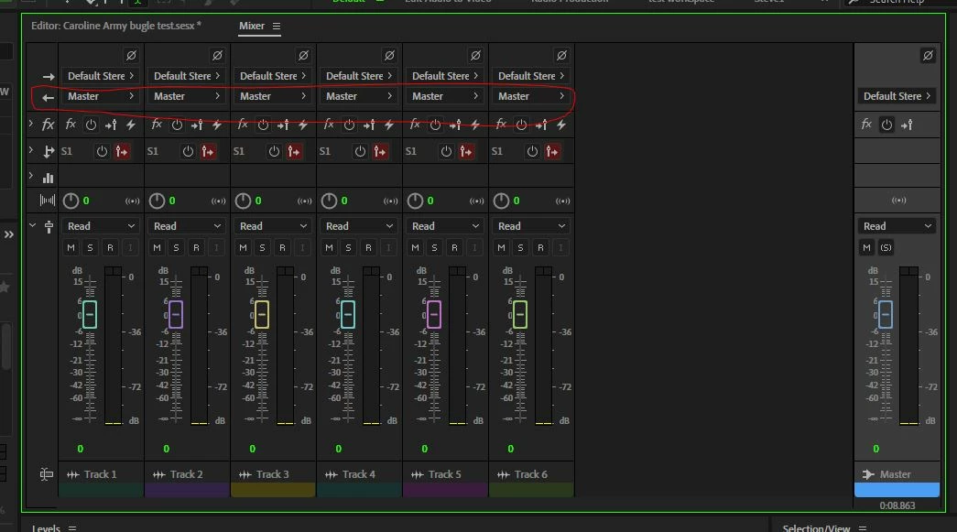The height and width of the screenshot is (532, 957).
Task: Open Track 1 automation Read dropdown
Action: (x=101, y=226)
